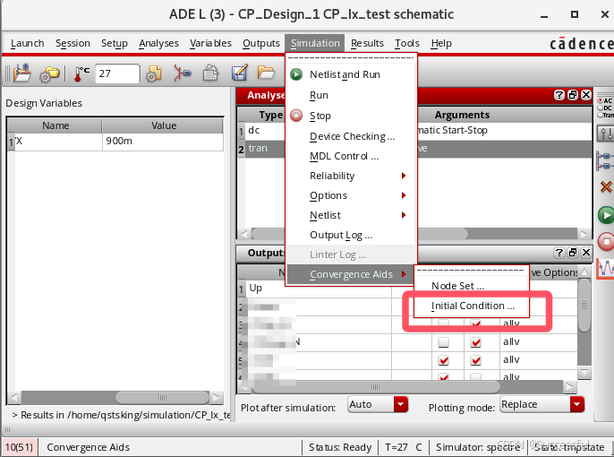Click the waveform plot icon in right sidebar

pos(605,269)
